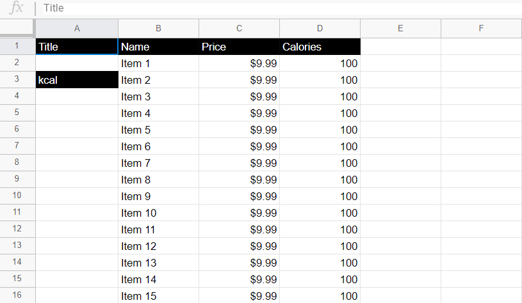Click the Calories header cell

(320, 47)
